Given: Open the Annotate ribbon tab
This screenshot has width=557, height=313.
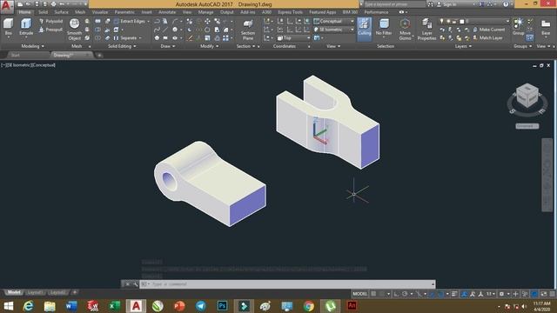Looking at the screenshot, I should (167, 12).
